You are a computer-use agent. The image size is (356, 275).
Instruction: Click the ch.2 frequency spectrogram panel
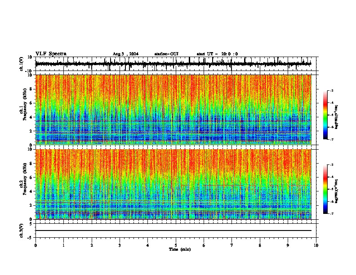pyautogui.click(x=174, y=184)
